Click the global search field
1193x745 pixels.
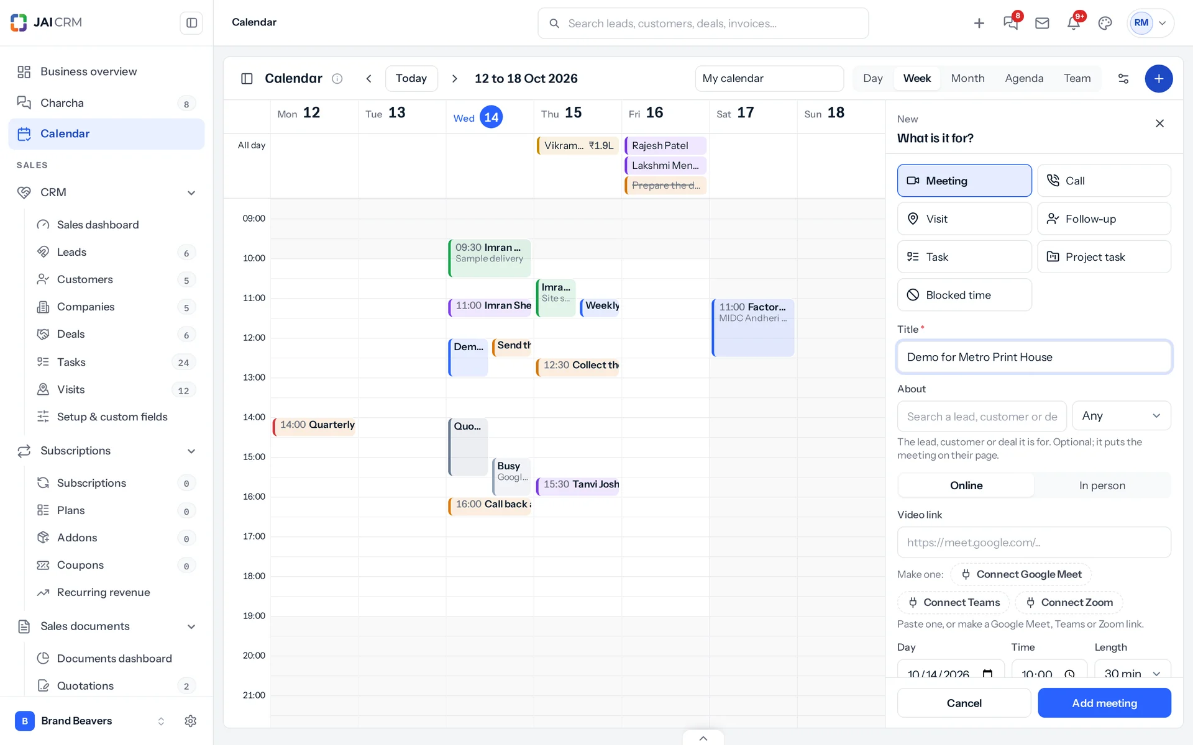click(703, 24)
